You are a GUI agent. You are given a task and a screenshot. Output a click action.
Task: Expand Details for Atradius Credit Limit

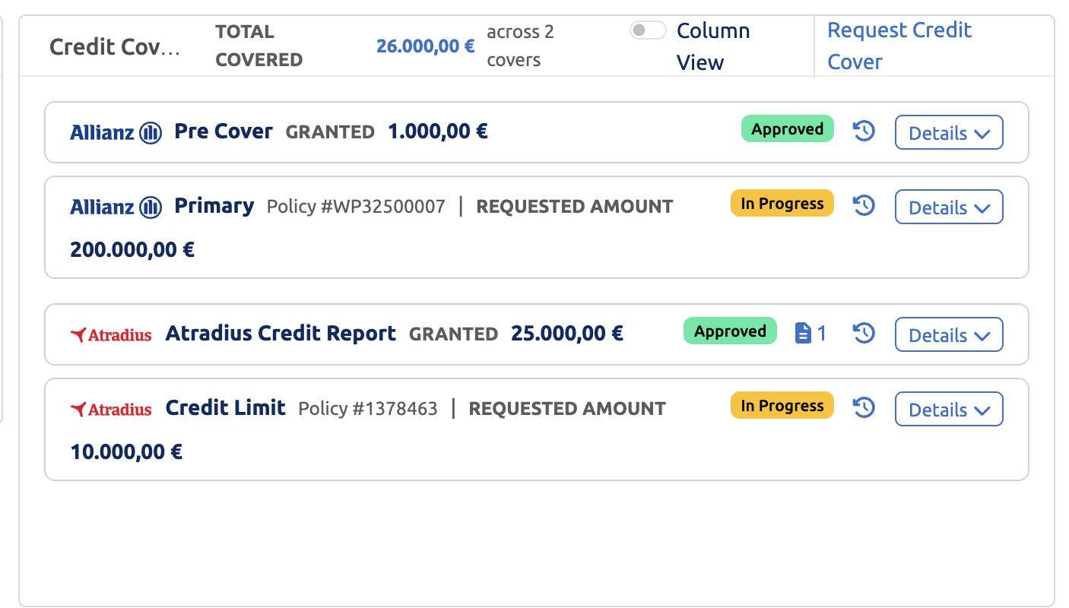pyautogui.click(x=949, y=410)
